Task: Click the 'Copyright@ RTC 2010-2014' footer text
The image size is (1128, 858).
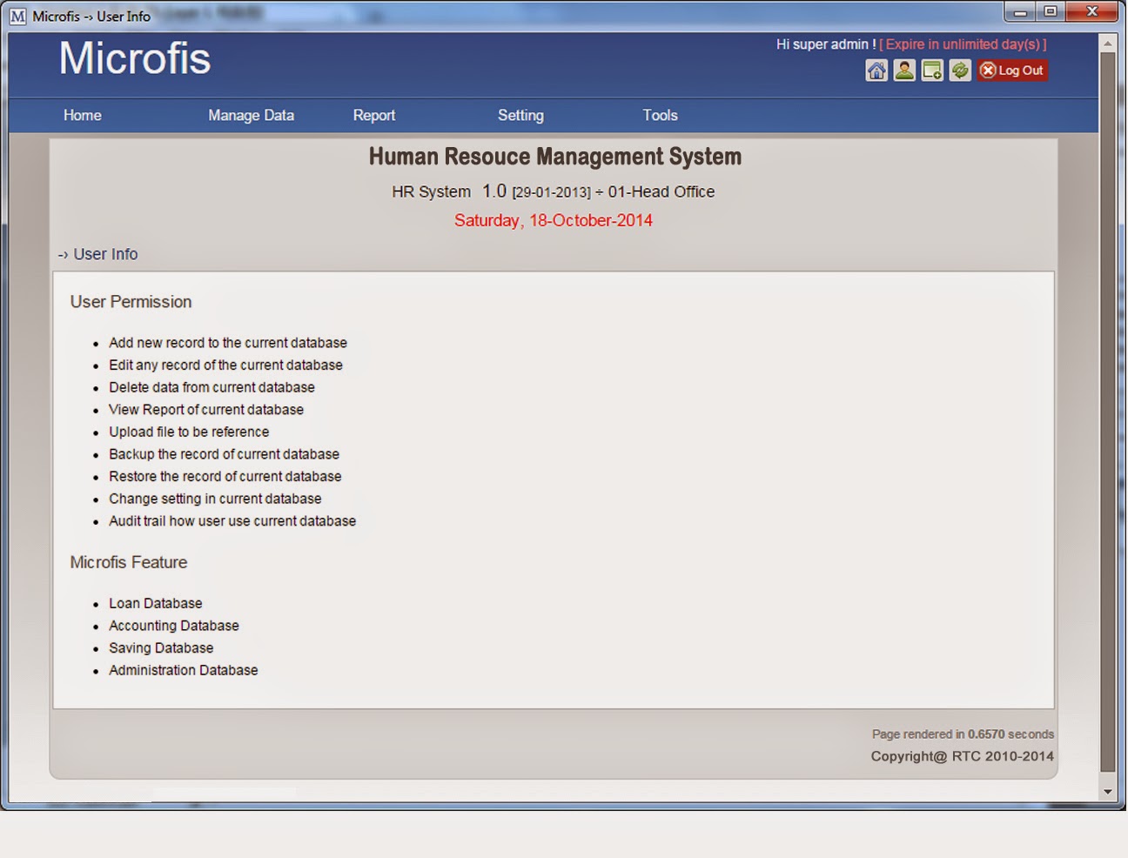Action: (x=963, y=756)
